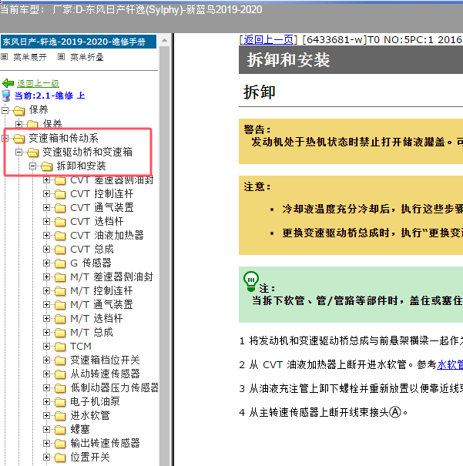This screenshot has width=463, height=466.
Task: Click the tree scrollbar up arrow
Action: point(164,40)
